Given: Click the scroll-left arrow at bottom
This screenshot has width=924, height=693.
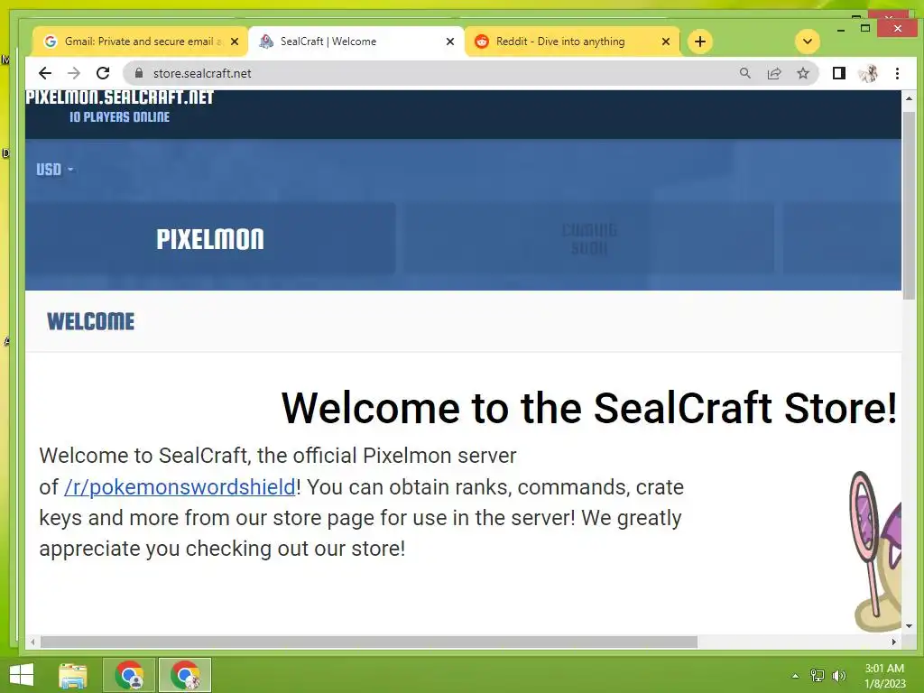Looking at the screenshot, I should [x=33, y=642].
